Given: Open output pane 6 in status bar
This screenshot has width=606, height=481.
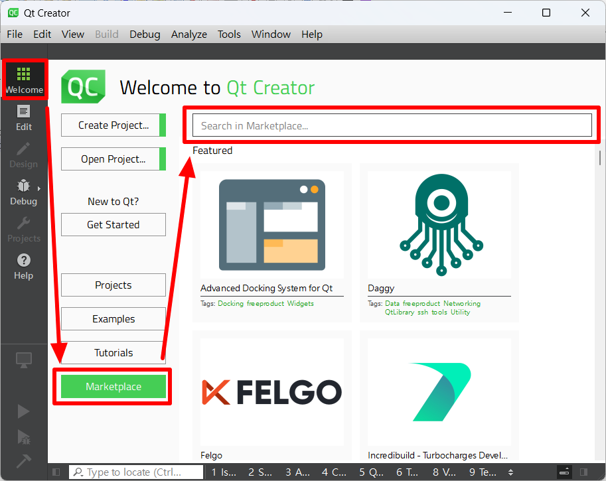Looking at the screenshot, I should (407, 472).
